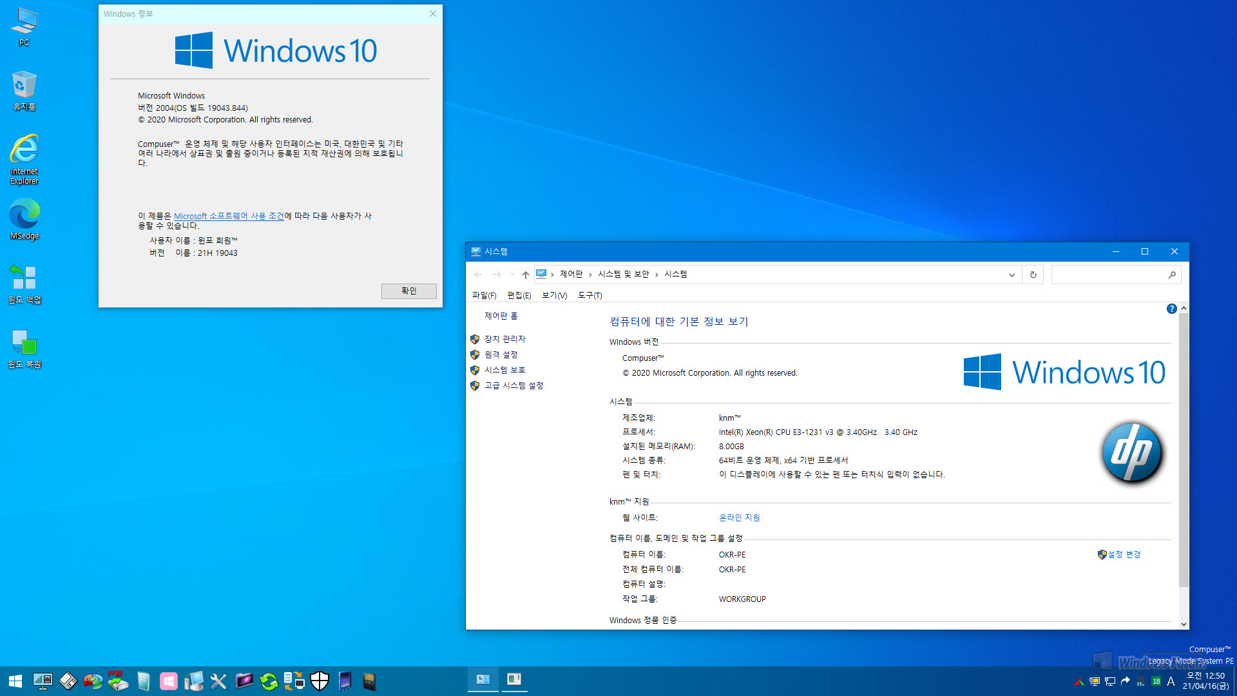This screenshot has height=696, width=1237.
Task: Open the network monitor tray icon
Action: click(1110, 682)
